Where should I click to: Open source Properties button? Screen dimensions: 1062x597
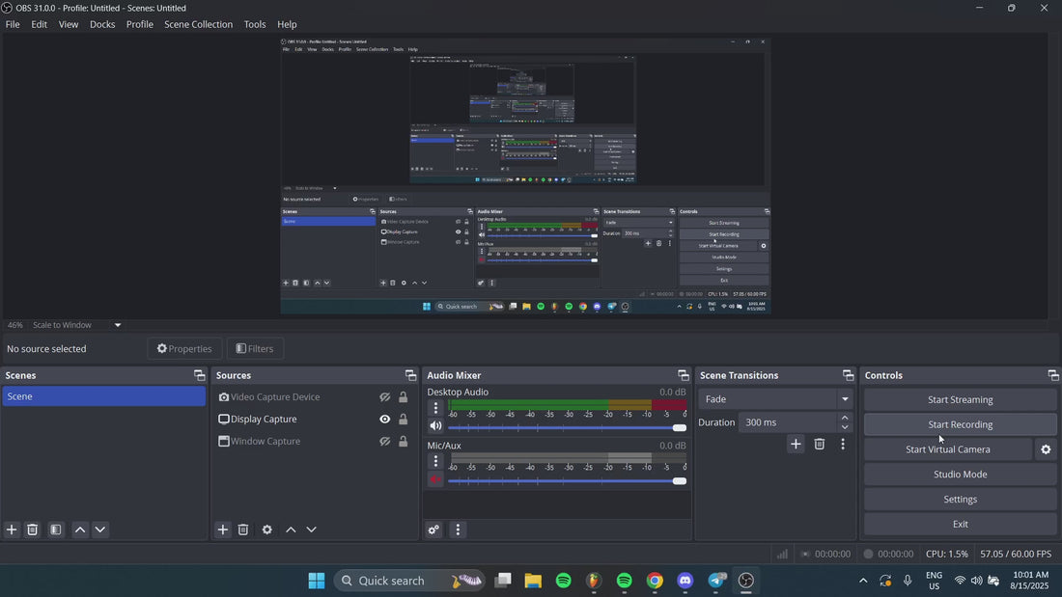tap(184, 348)
